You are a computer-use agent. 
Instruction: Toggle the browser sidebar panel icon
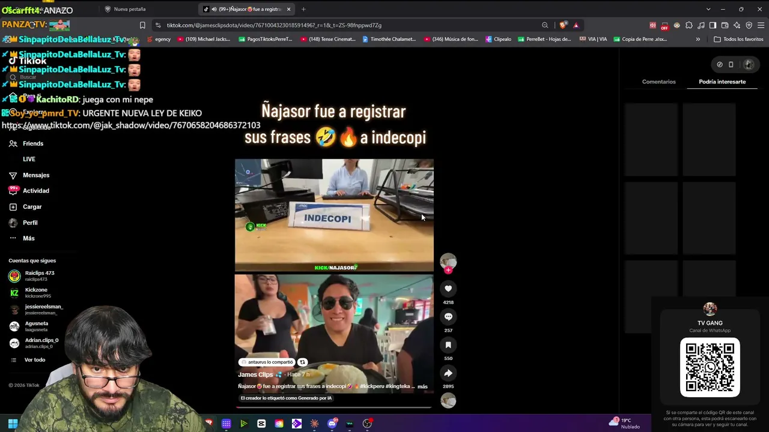(713, 25)
